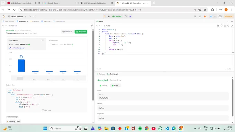235x132 pixels.
Task: Show hidden system tray icons
Action: coord(195,129)
